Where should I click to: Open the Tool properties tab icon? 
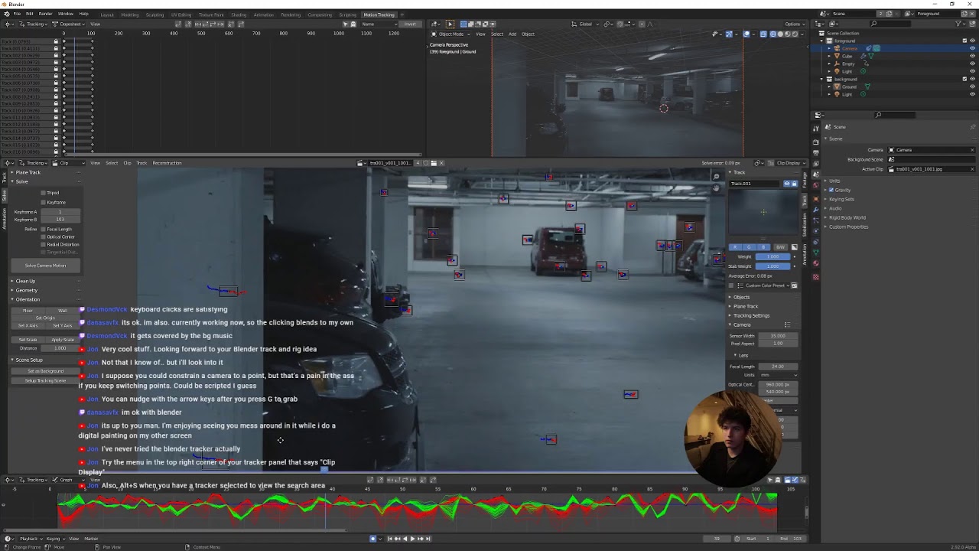click(816, 127)
